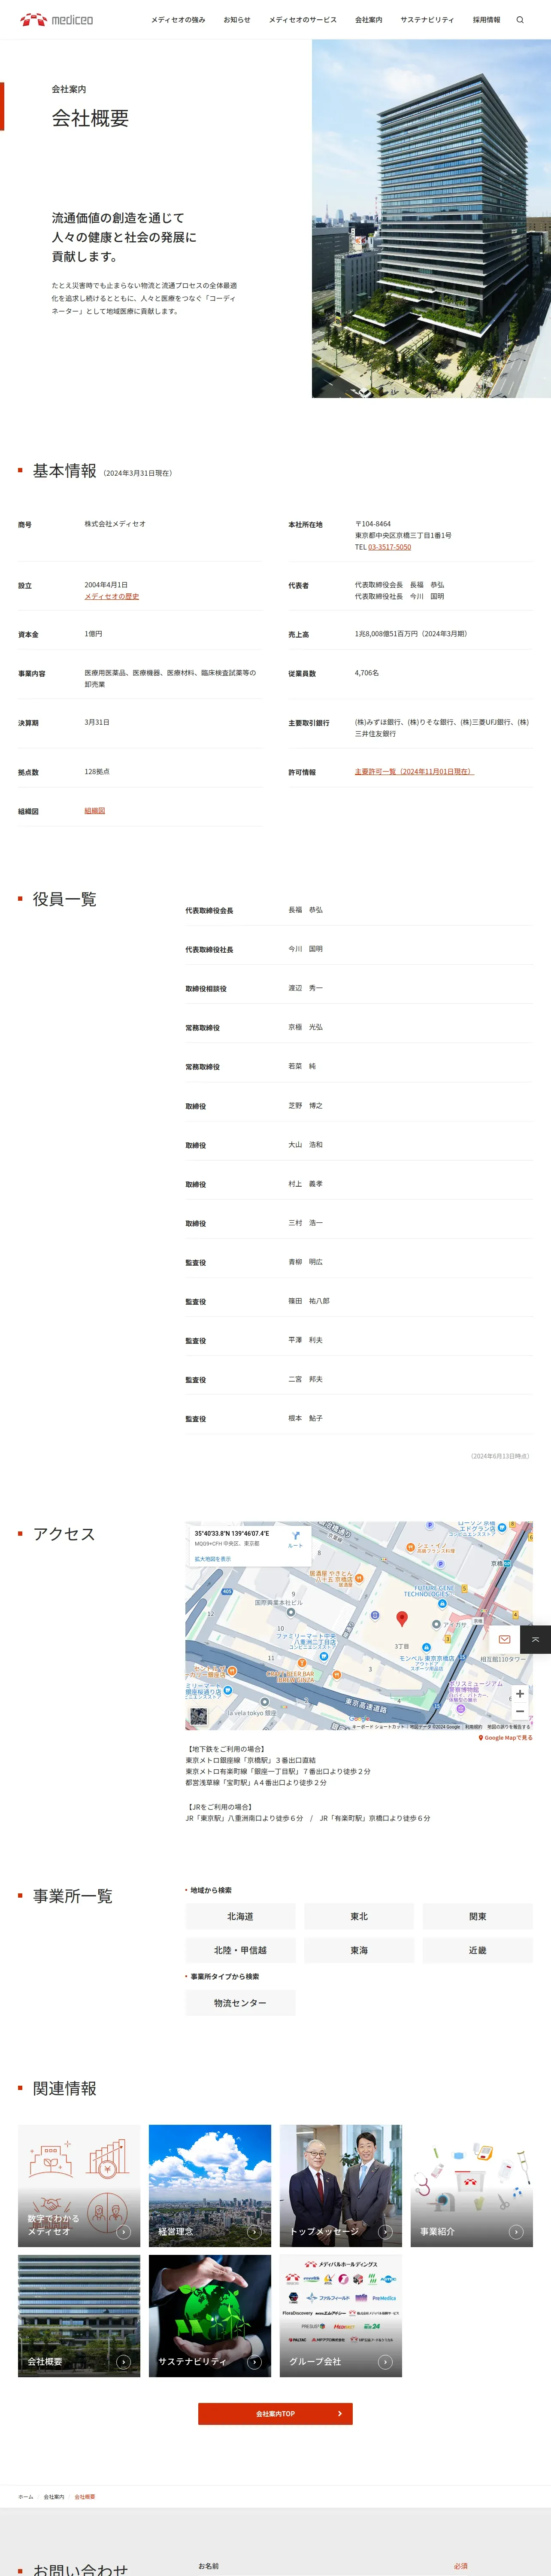The image size is (551, 2576).
Task: Go to 会社案内 in the breadcrumb
Action: (54, 2497)
